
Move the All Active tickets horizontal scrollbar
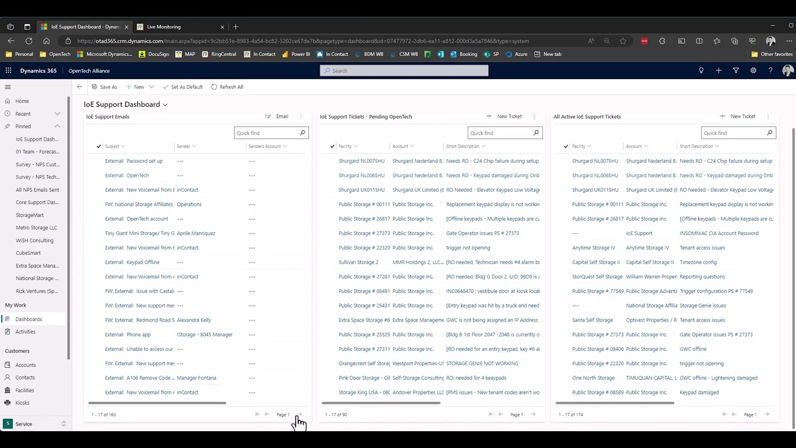[x=614, y=403]
